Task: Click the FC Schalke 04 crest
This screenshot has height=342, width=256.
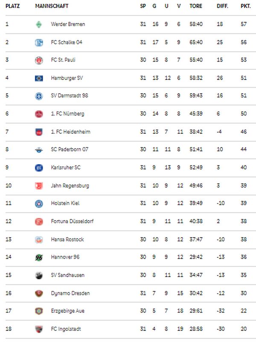Action: click(39, 42)
